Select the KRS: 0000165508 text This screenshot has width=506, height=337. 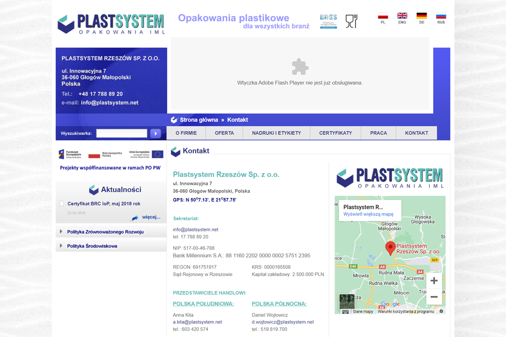click(x=271, y=267)
